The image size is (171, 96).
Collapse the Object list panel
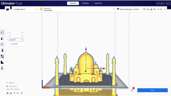click(x=7, y=83)
